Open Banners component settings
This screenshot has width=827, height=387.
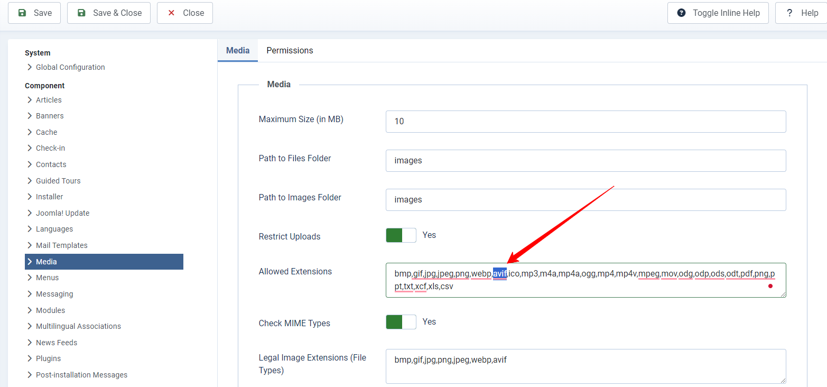click(x=50, y=116)
